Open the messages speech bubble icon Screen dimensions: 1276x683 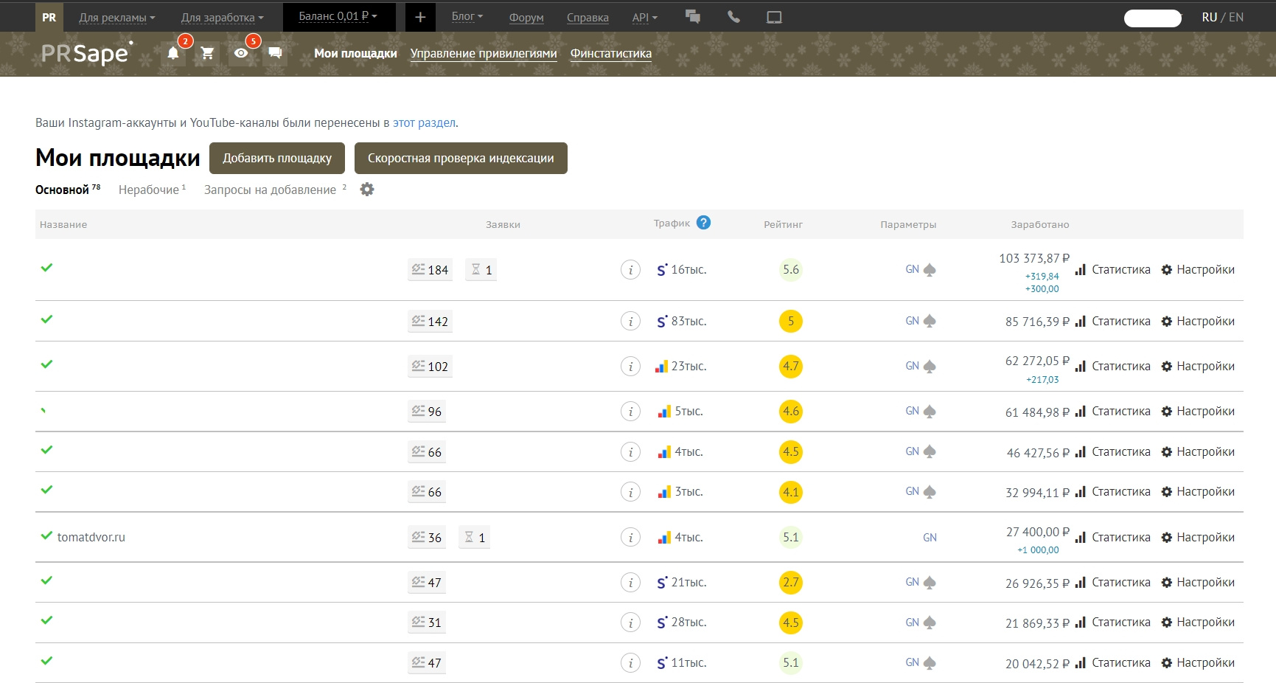[x=275, y=53]
